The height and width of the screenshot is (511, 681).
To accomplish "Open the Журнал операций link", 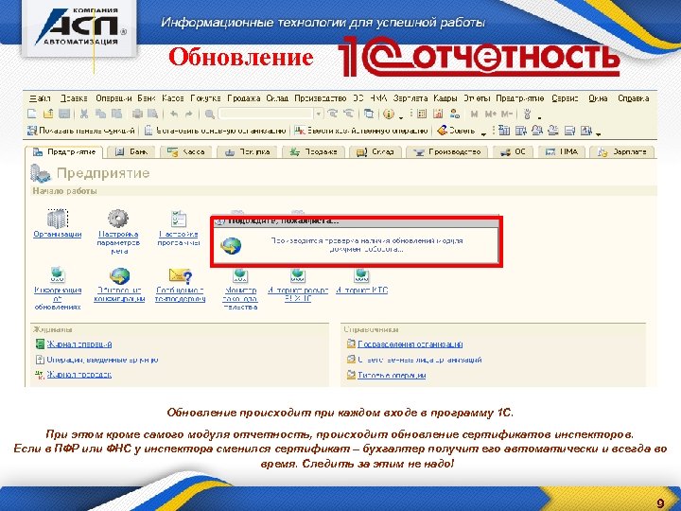I will coord(79,344).
